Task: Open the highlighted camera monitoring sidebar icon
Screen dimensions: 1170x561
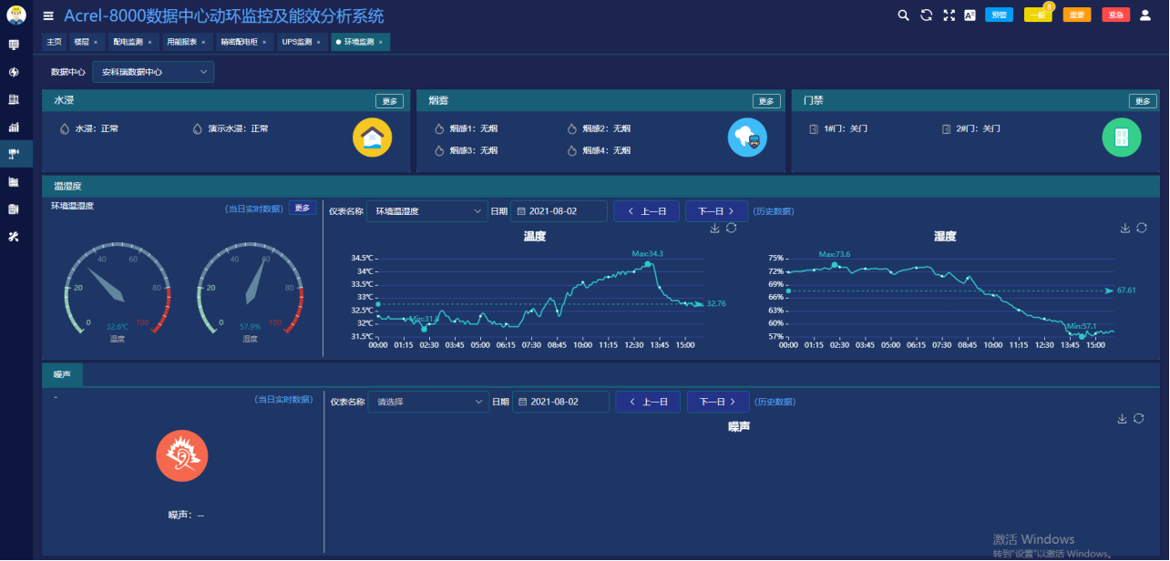Action: [x=14, y=154]
